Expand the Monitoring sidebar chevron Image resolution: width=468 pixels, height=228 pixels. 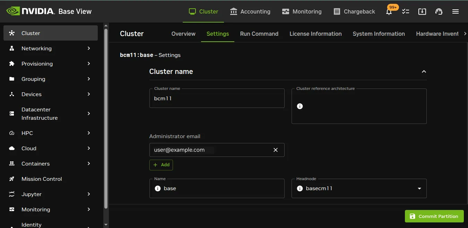89,209
